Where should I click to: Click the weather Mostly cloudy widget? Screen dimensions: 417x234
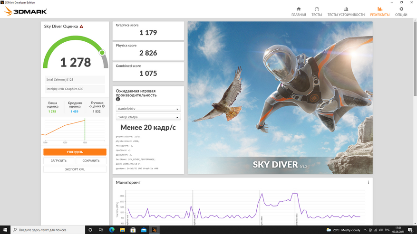[x=343, y=230]
